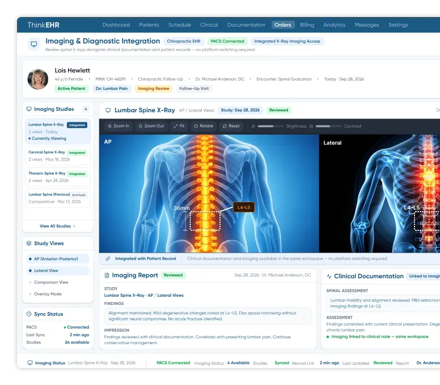Select the Orders tab

click(283, 24)
